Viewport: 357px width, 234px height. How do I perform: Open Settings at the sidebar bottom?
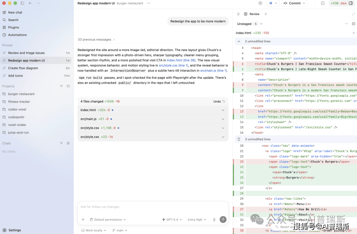click(15, 230)
